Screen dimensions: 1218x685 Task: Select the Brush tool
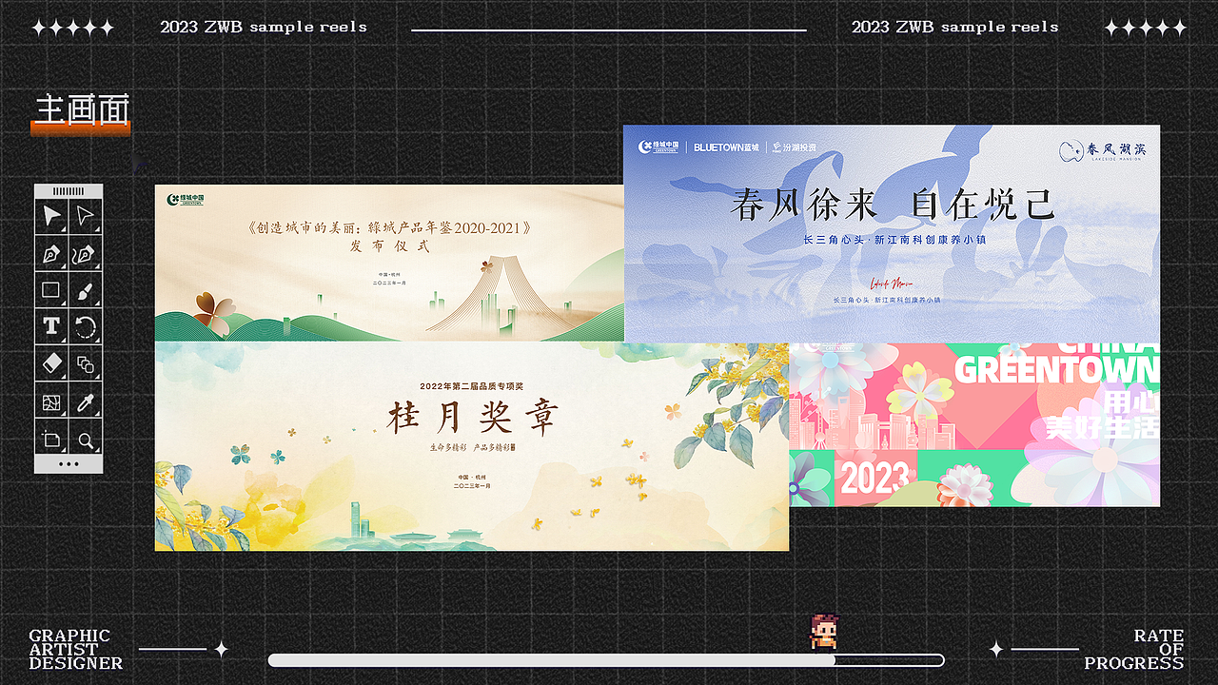(86, 290)
